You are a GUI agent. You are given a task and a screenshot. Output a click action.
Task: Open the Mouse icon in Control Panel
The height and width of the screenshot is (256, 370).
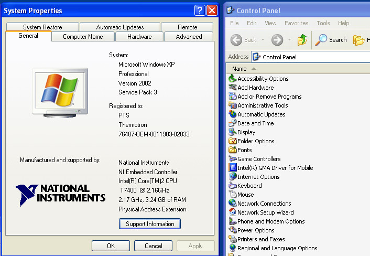click(x=233, y=195)
